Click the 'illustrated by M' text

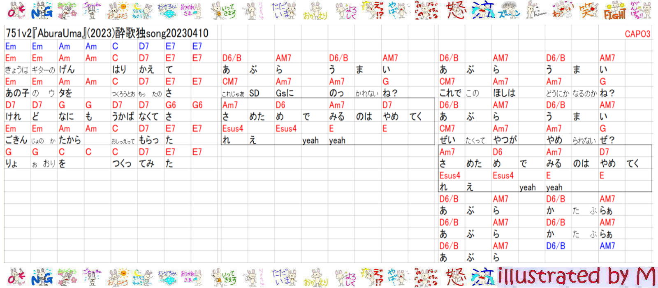click(x=577, y=276)
